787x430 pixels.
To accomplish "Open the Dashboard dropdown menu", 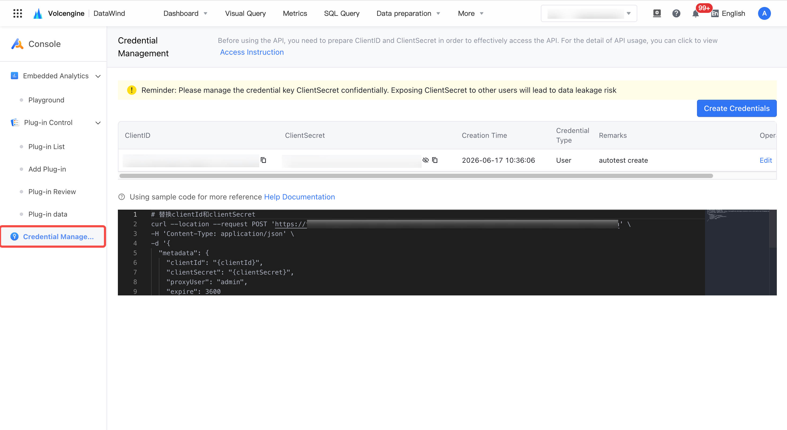I will [185, 13].
